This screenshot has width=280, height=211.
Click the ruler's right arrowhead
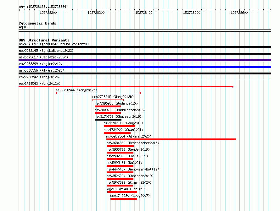[270, 10]
